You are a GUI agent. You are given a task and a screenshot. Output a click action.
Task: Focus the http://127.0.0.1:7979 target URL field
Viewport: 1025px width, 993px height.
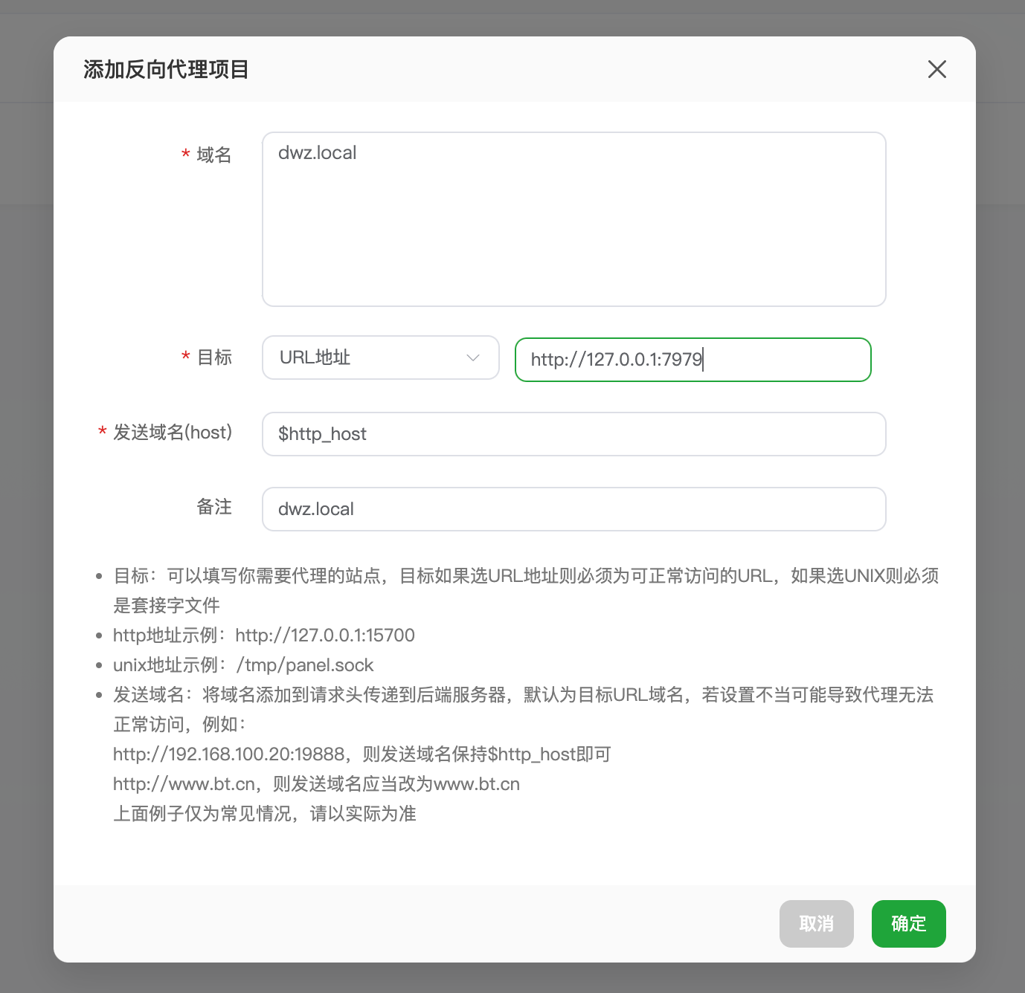pos(692,360)
